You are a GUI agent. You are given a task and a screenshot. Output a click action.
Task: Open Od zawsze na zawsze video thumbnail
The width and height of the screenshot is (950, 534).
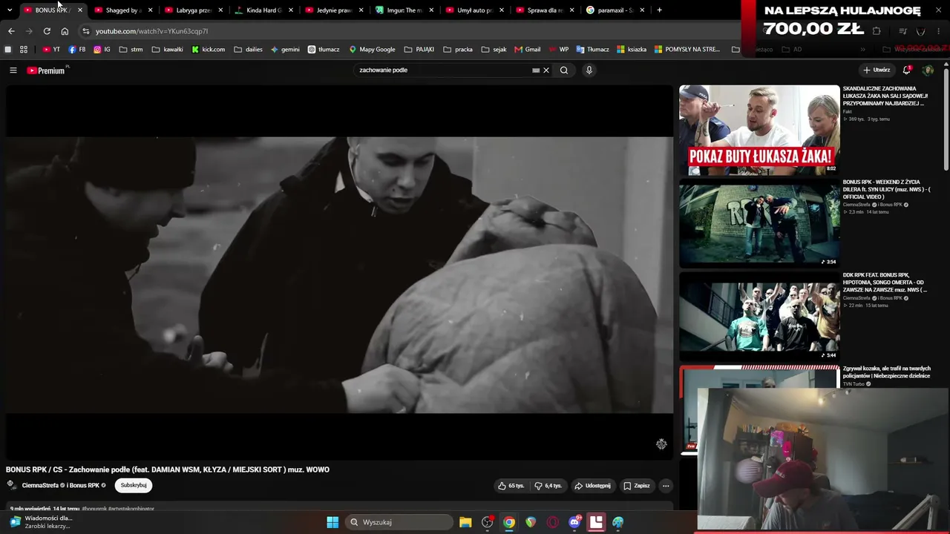pos(759,317)
